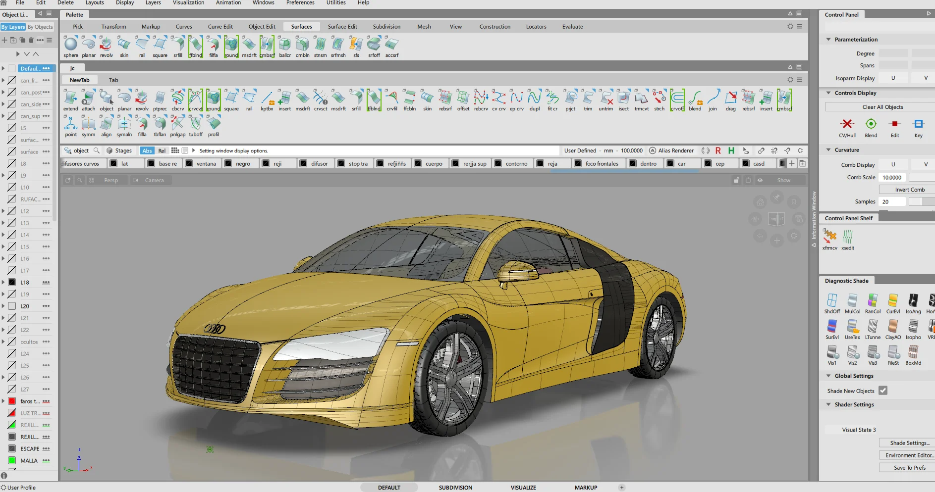Expand the can_side layer tree item
The height and width of the screenshot is (492, 935).
click(3, 104)
